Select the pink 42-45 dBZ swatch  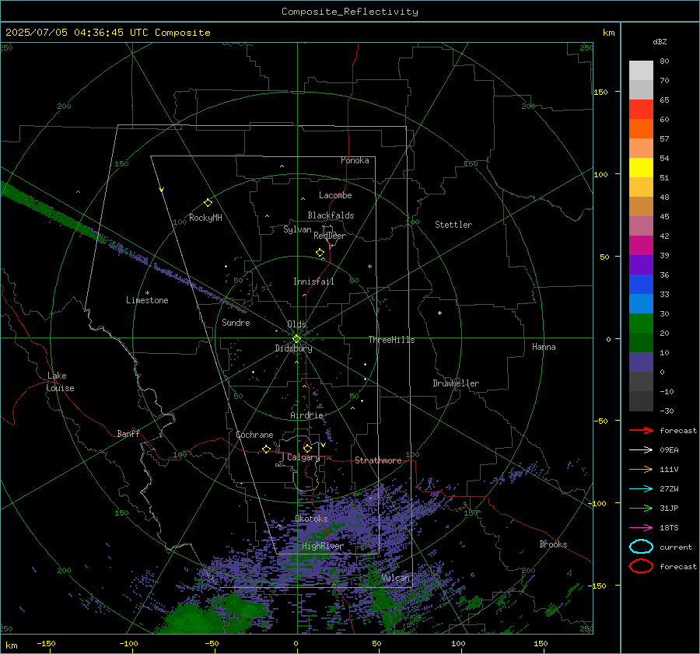(x=641, y=226)
